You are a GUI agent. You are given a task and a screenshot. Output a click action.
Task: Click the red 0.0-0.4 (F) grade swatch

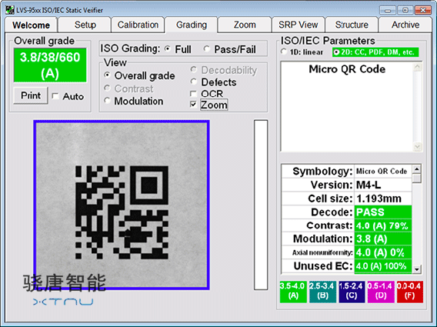point(410,292)
